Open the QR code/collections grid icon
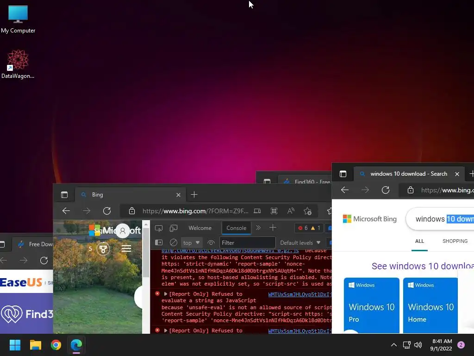 click(274, 211)
